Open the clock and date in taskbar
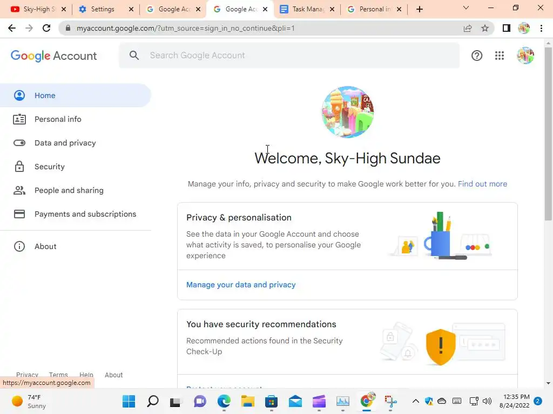Image resolution: width=553 pixels, height=414 pixels. click(x=515, y=401)
